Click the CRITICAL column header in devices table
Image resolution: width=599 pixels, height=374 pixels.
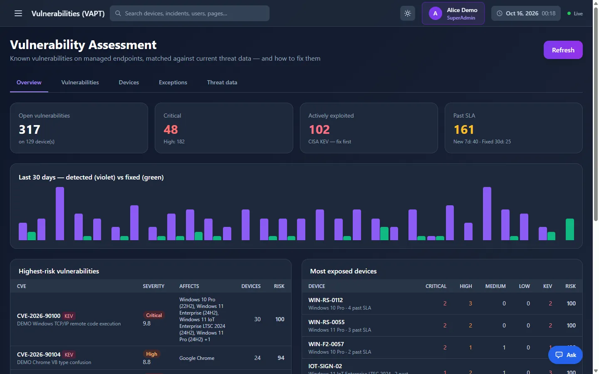point(436,286)
